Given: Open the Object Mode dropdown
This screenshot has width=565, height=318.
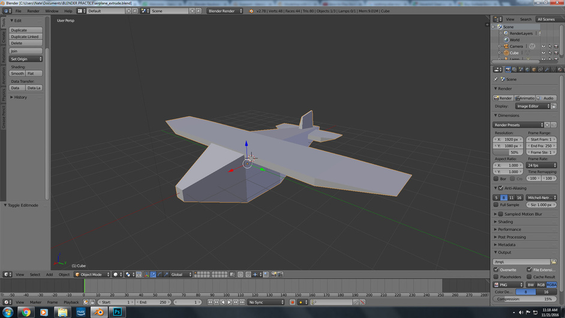Looking at the screenshot, I should tap(92, 274).
